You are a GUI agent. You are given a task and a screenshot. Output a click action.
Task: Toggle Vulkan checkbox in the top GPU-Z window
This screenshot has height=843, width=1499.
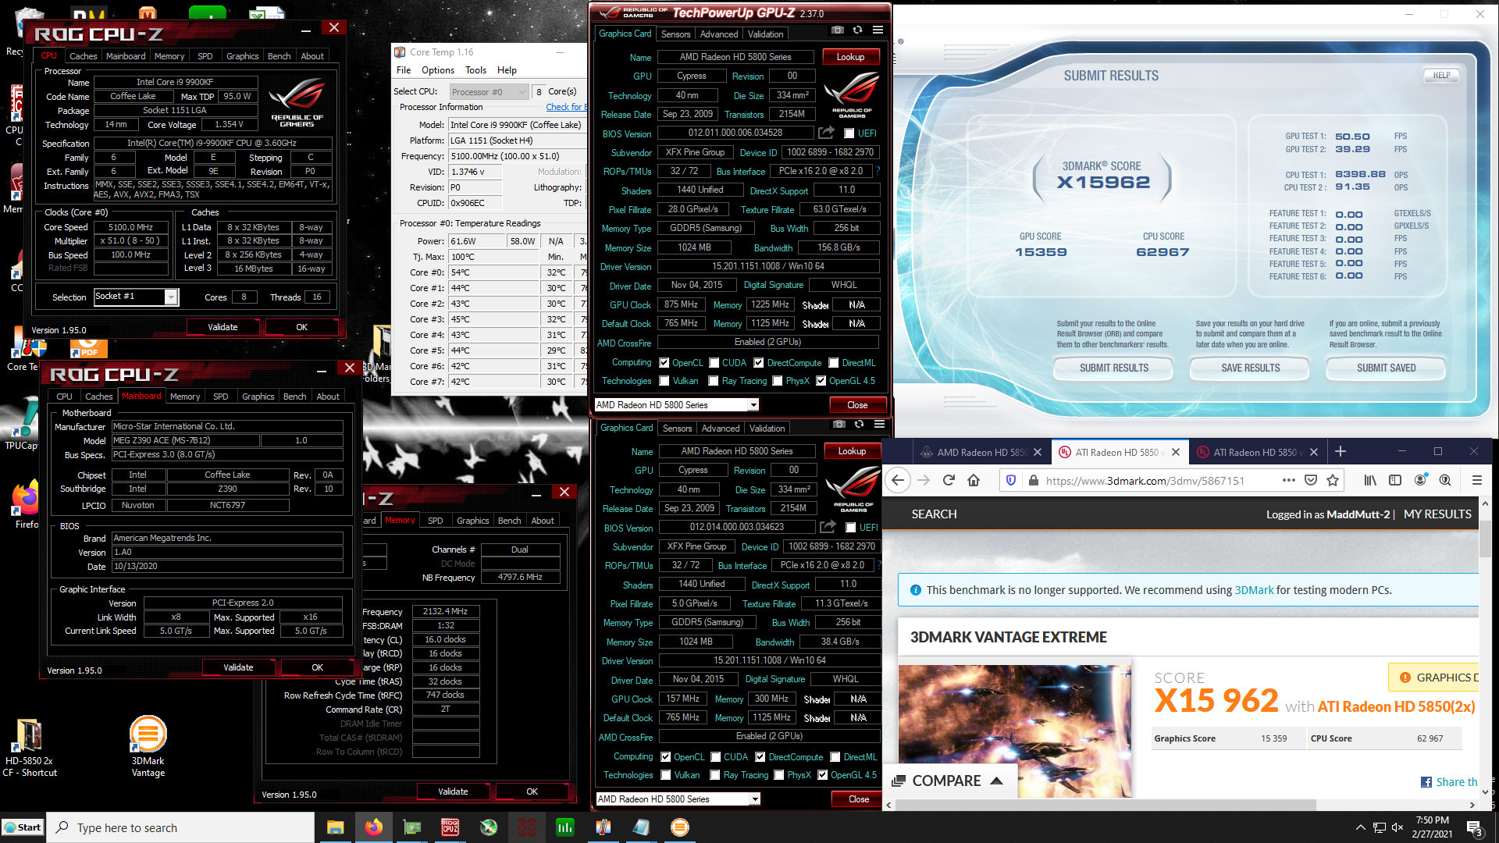[x=664, y=381]
